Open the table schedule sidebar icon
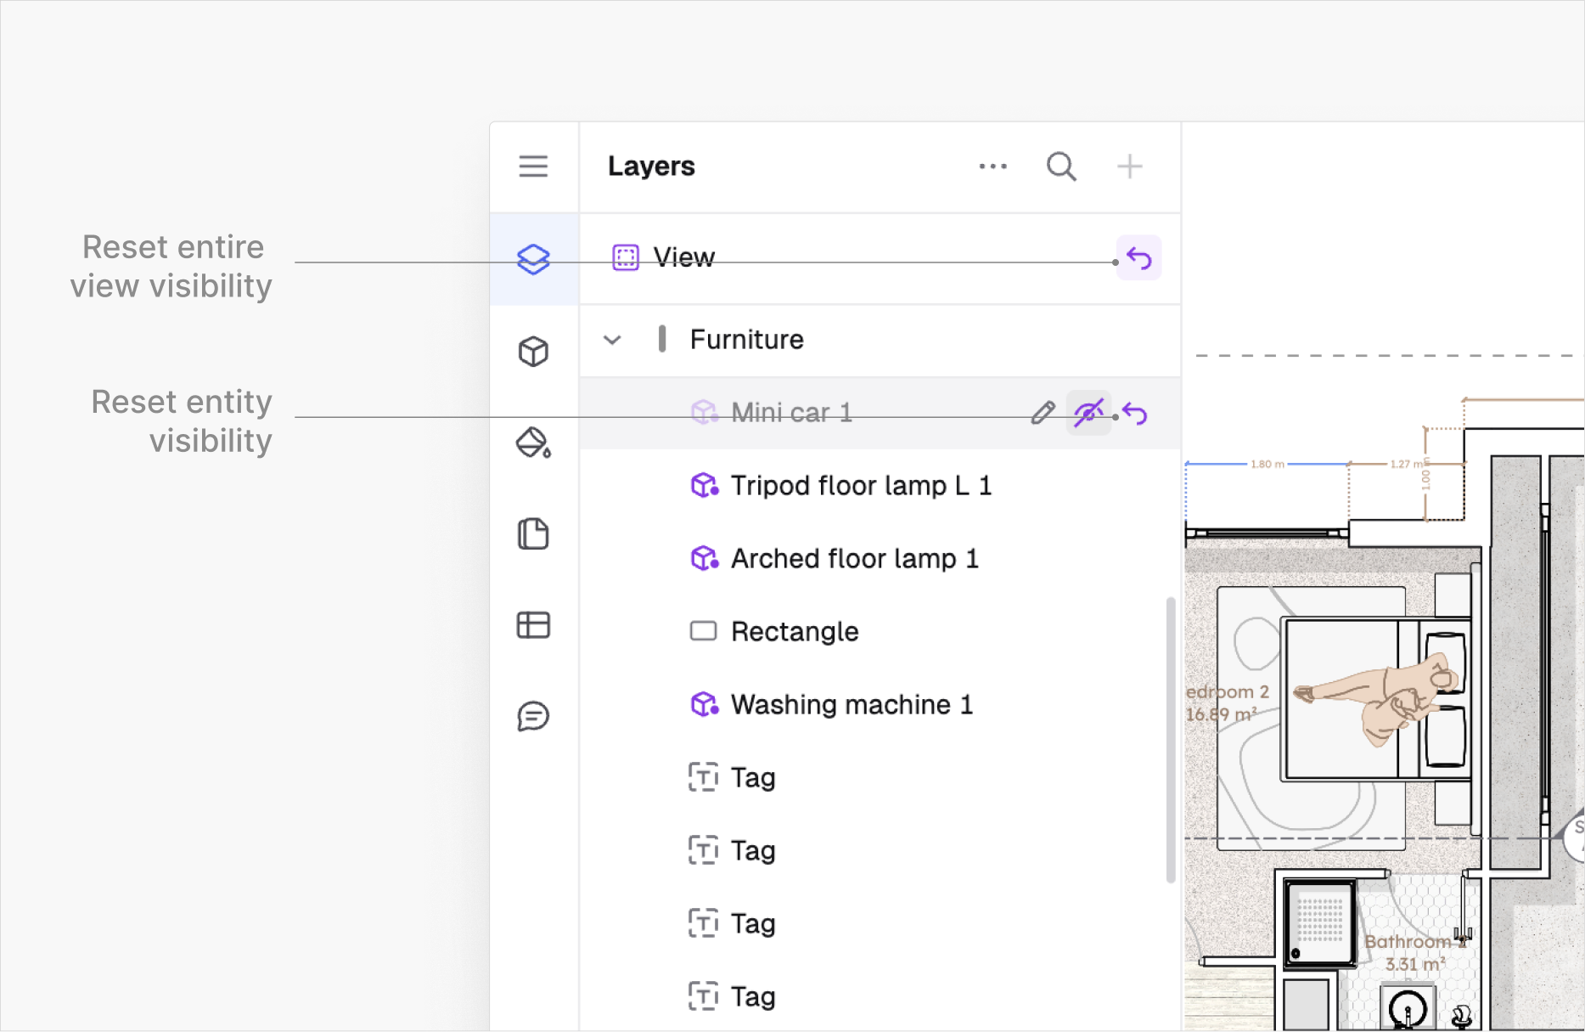 coord(533,625)
